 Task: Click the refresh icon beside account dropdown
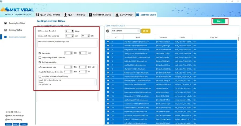tap(107, 31)
